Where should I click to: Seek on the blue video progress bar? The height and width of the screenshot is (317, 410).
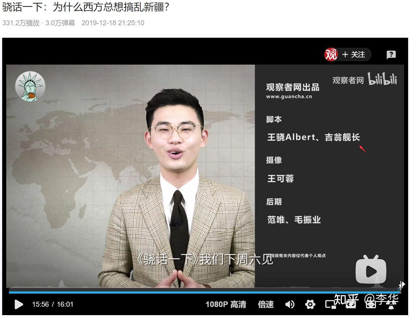(x=204, y=292)
